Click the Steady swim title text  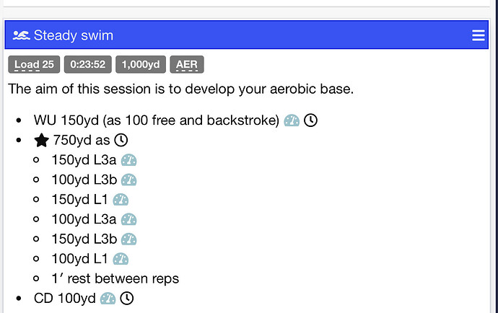point(73,35)
